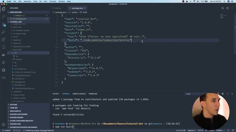
Task: Expand the Outline section
Action: pyautogui.click(x=28, y=104)
